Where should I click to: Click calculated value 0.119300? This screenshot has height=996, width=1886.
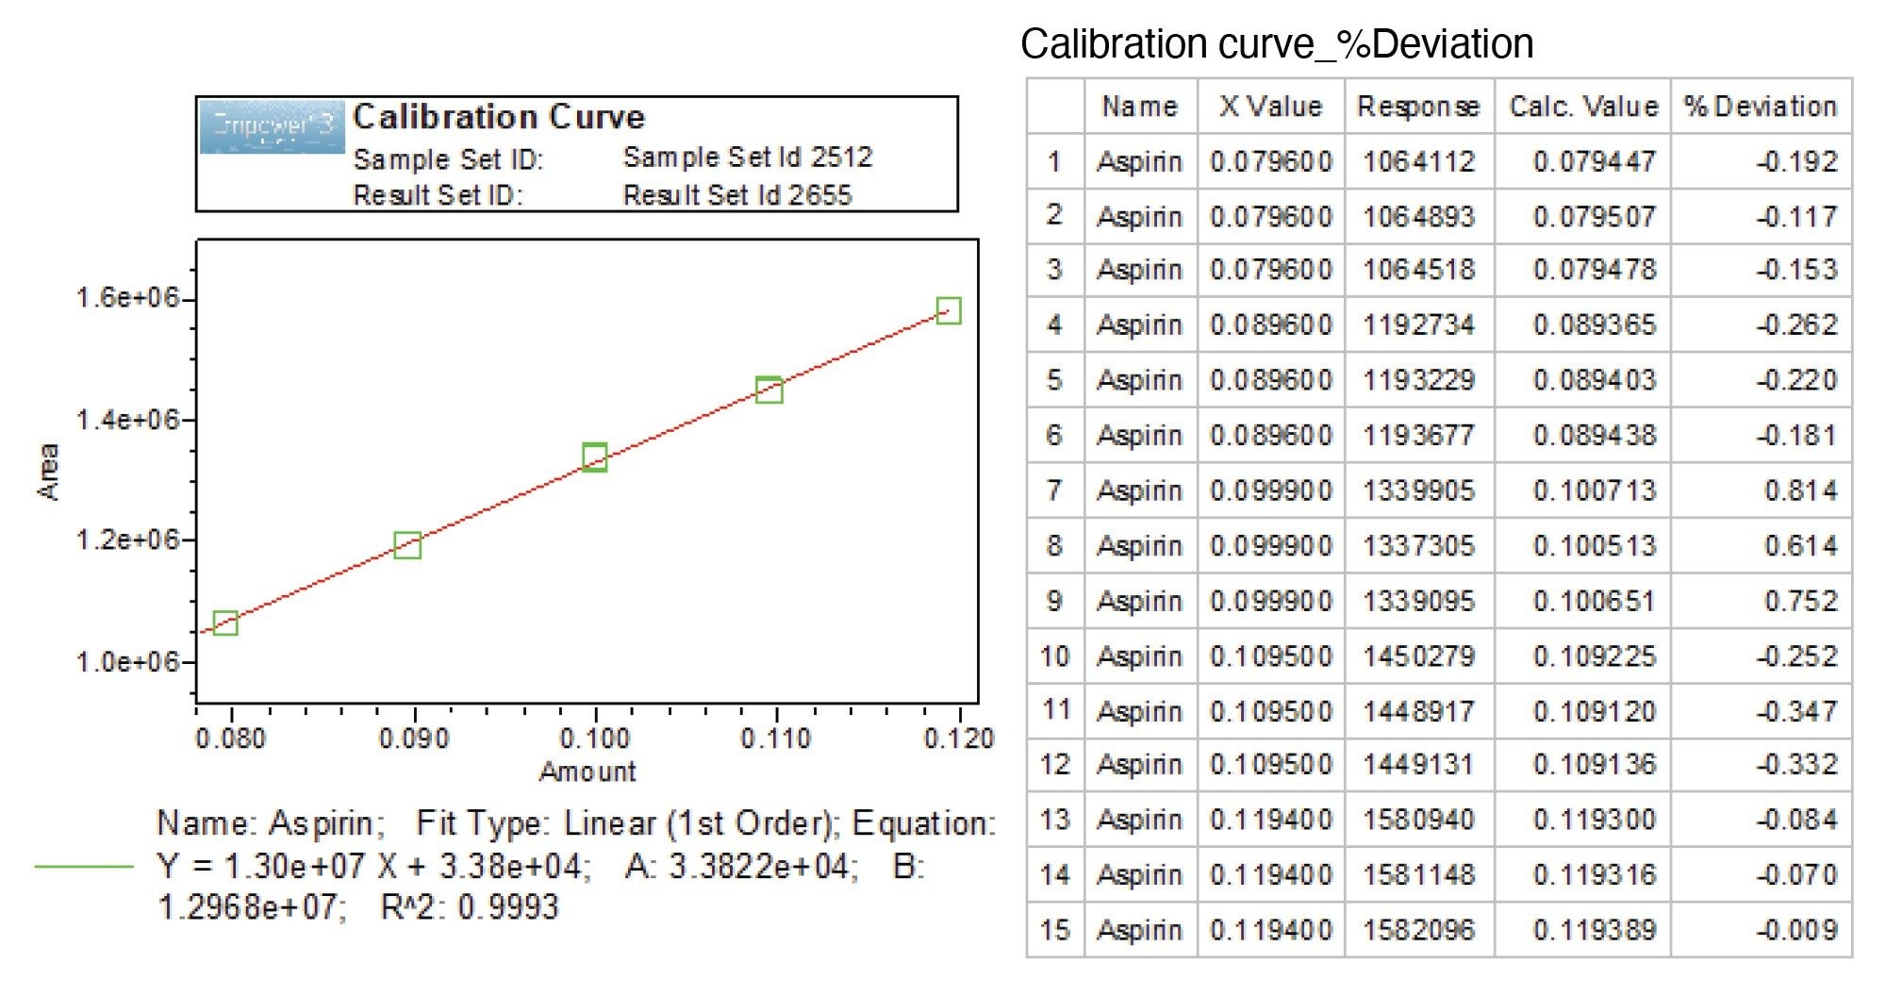pos(1595,820)
